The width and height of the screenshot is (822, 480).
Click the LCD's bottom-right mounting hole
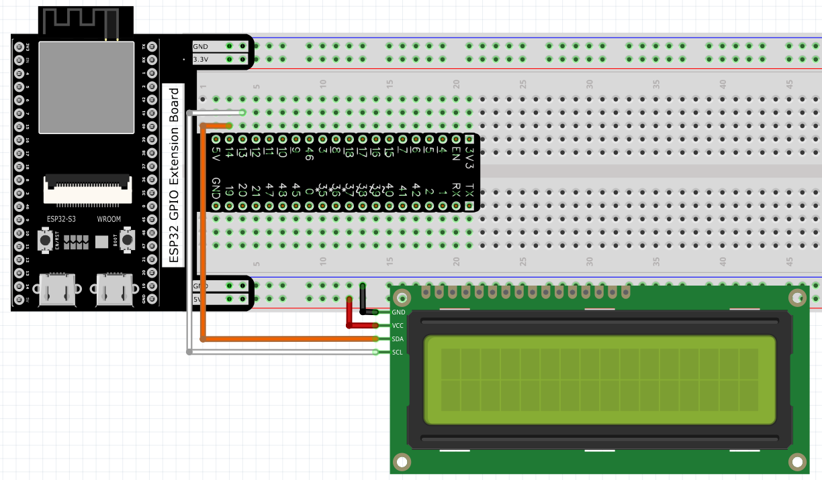796,462
